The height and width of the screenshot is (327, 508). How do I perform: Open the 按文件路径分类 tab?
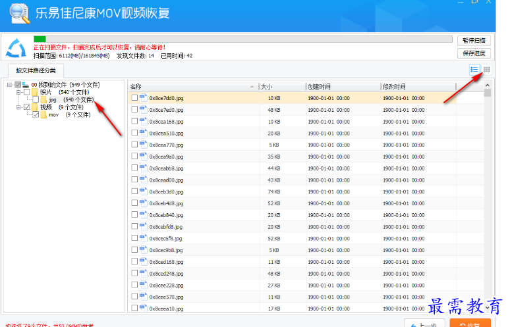pyautogui.click(x=36, y=70)
